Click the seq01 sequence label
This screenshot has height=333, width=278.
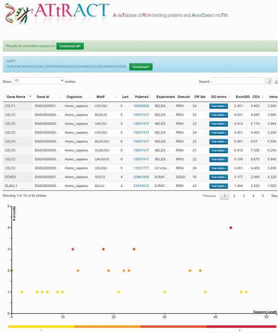(x=11, y=61)
